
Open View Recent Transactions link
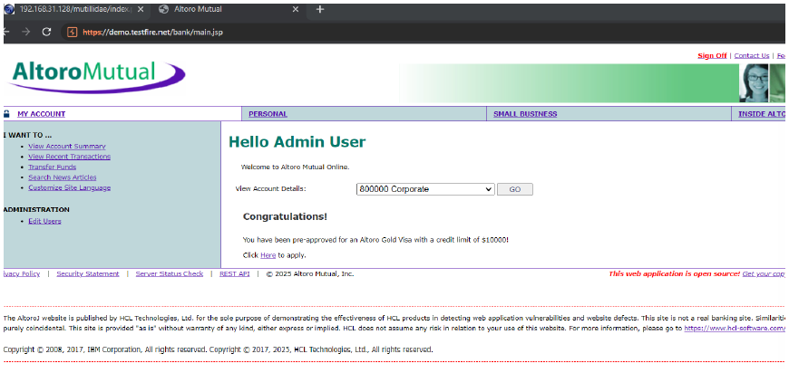pyautogui.click(x=70, y=157)
